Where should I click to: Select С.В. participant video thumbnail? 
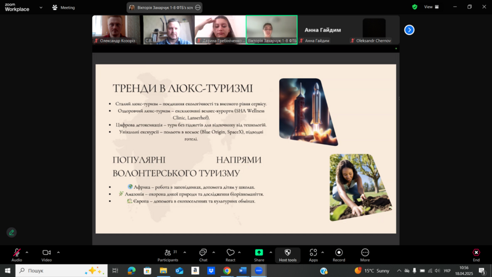(x=169, y=30)
